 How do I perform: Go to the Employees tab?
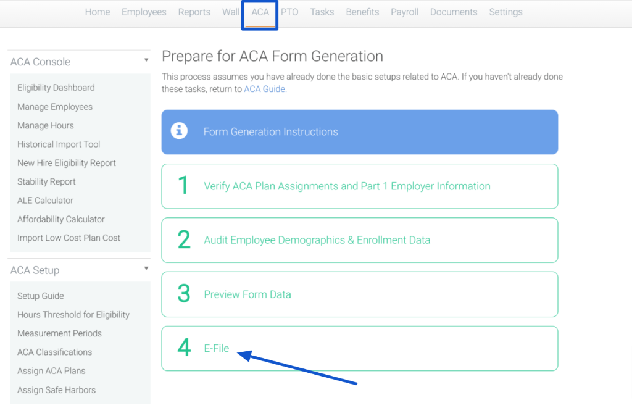144,12
